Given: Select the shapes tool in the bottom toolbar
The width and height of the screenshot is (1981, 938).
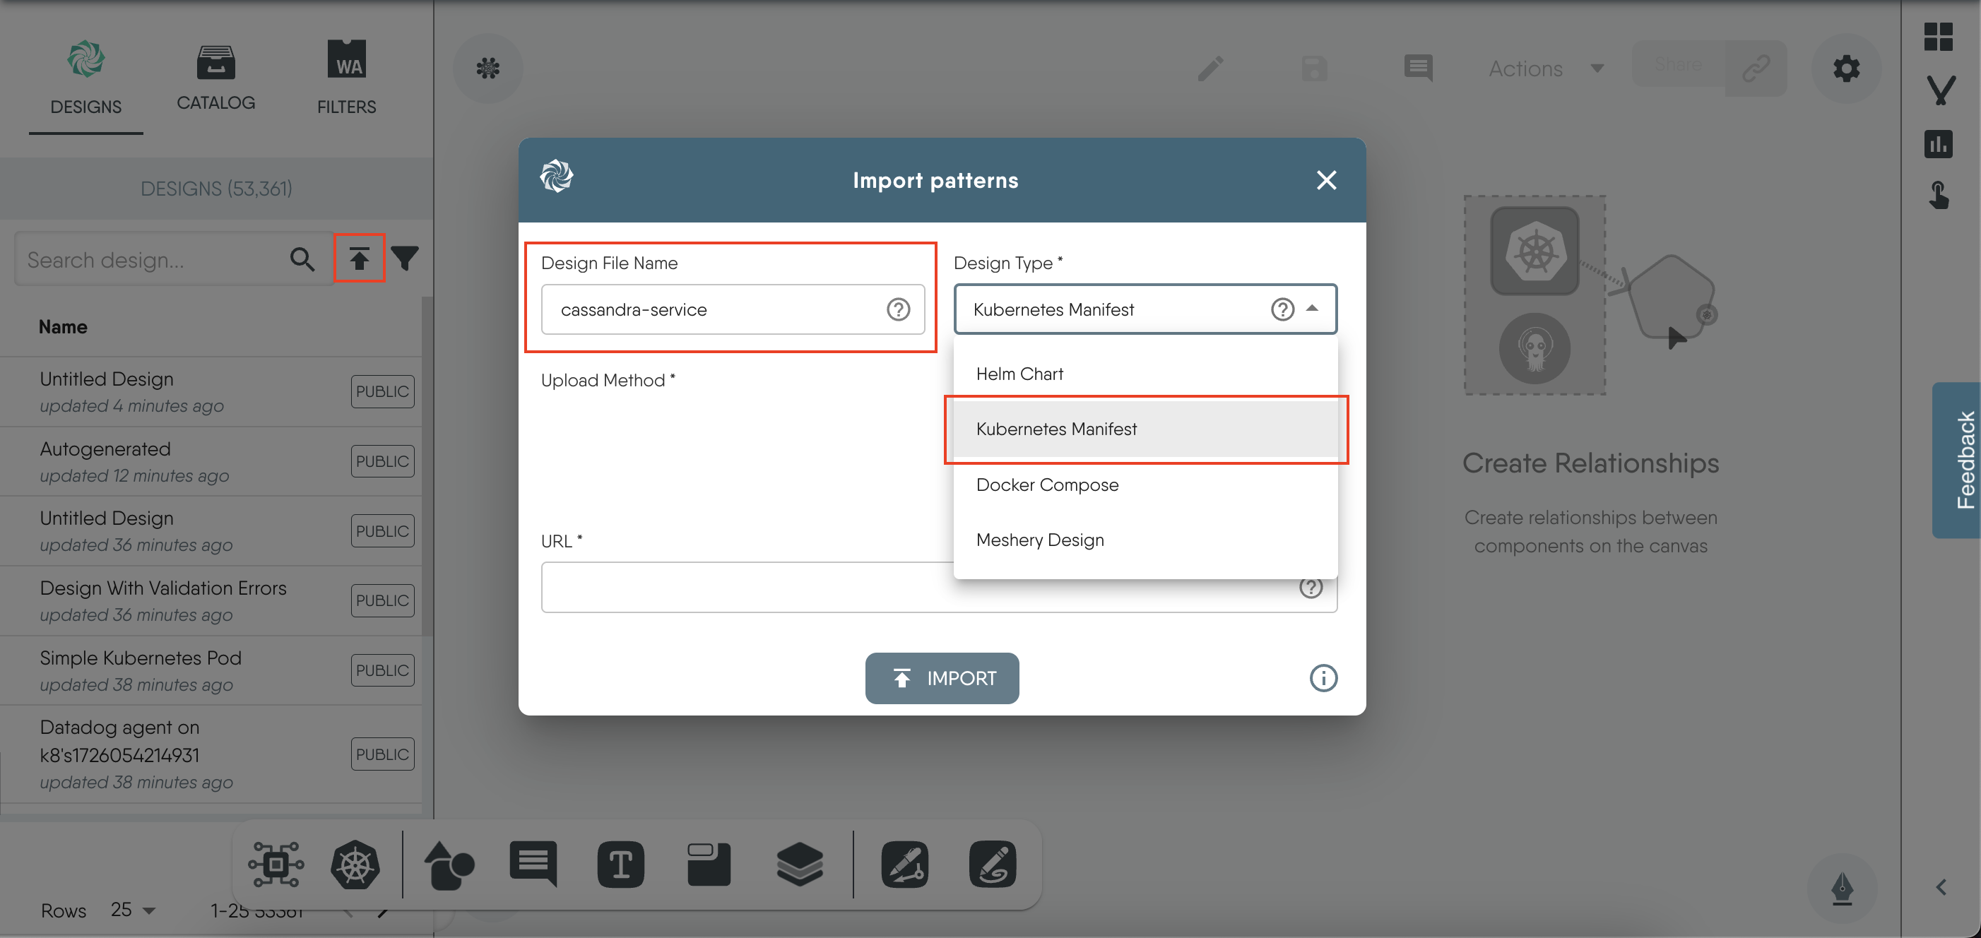Looking at the screenshot, I should [x=449, y=865].
